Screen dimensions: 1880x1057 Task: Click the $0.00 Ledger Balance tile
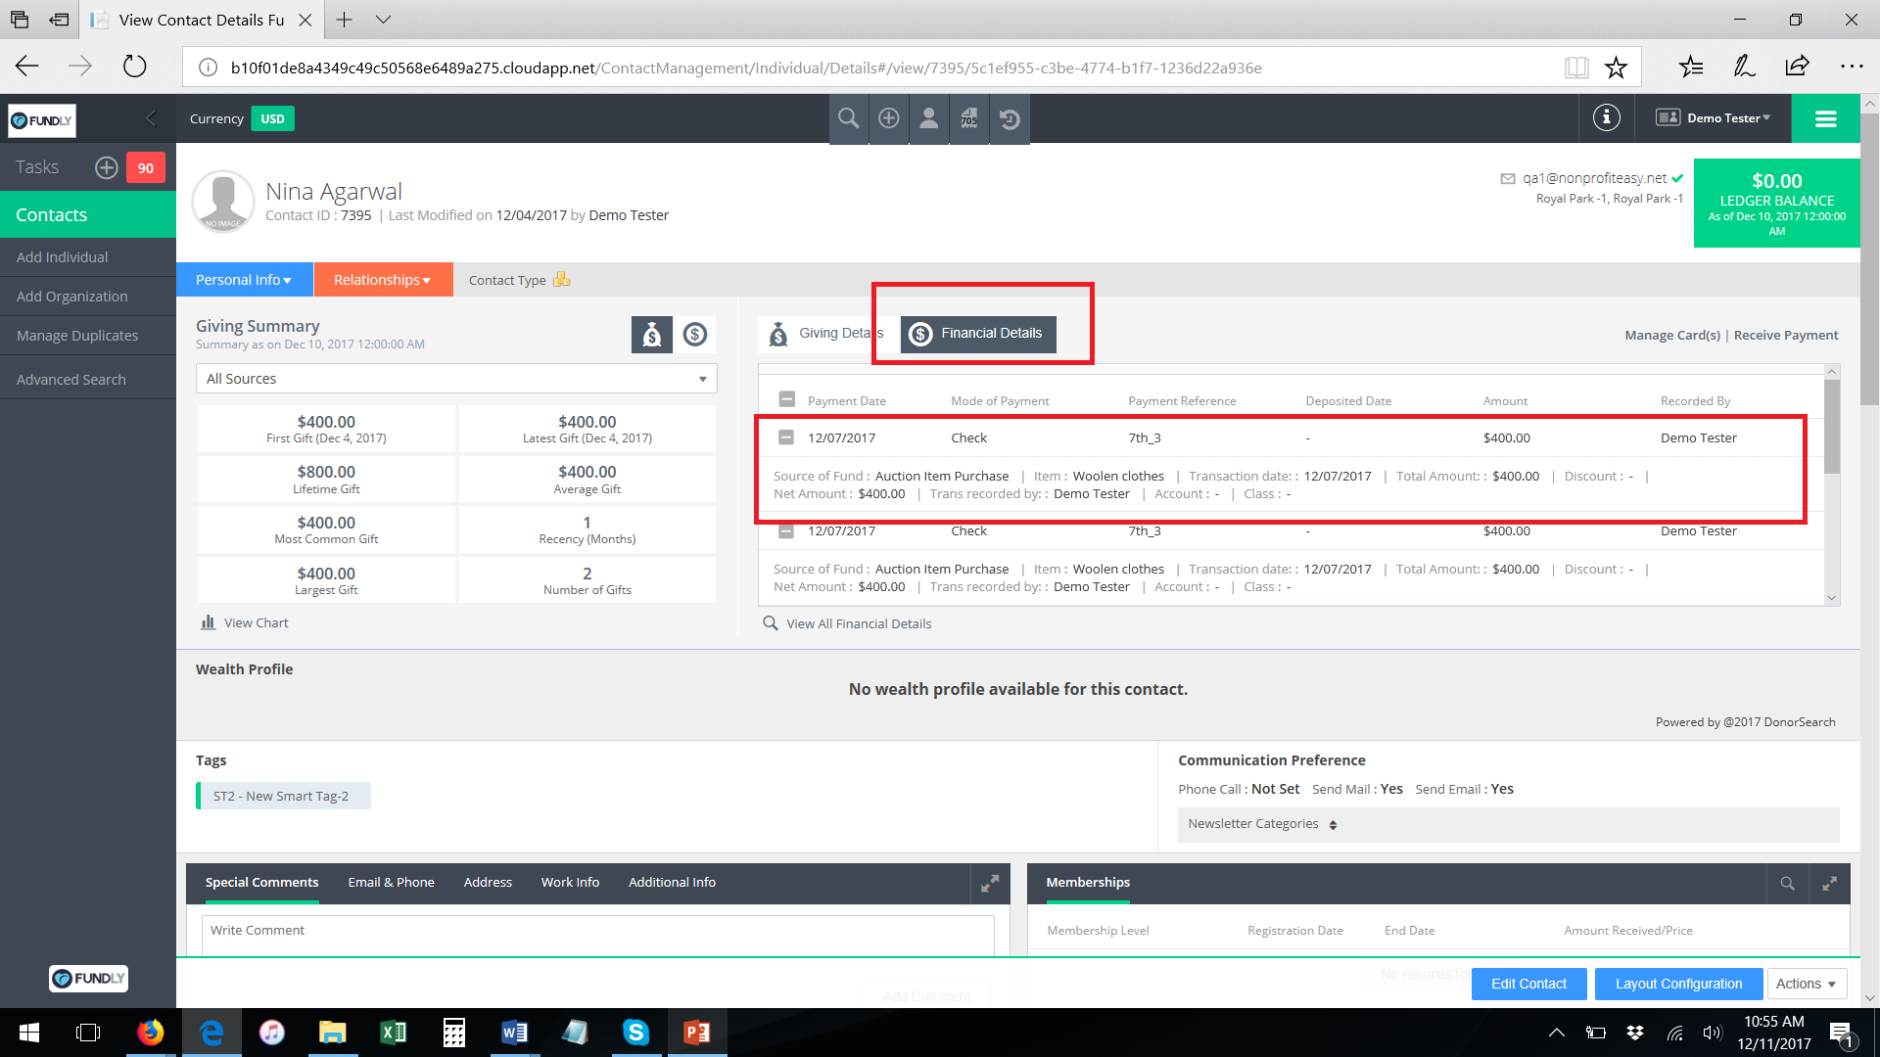[x=1776, y=203]
